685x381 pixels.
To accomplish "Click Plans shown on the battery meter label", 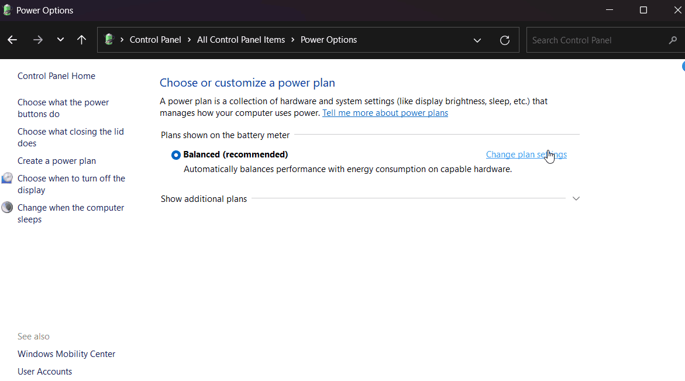I will click(x=225, y=135).
